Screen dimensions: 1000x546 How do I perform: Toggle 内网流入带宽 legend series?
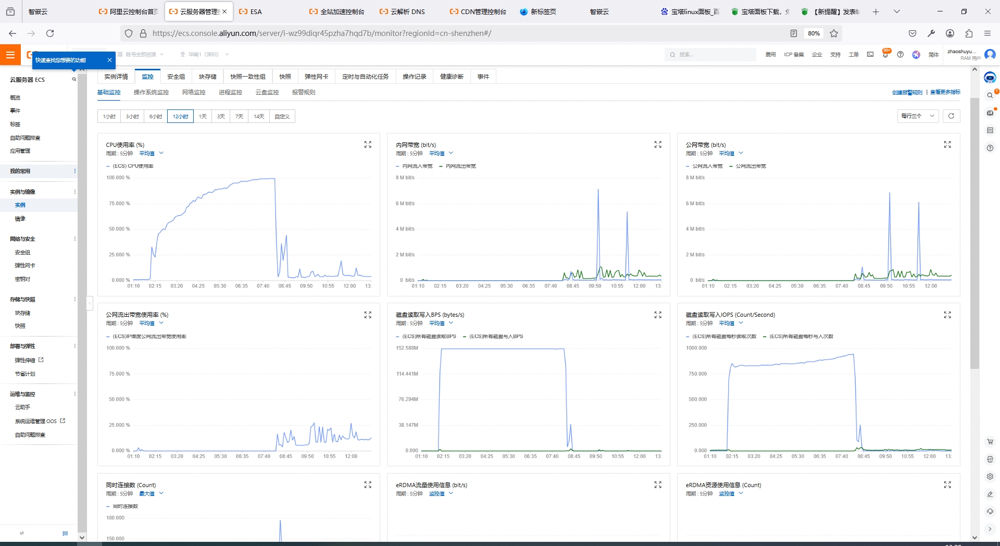(414, 166)
